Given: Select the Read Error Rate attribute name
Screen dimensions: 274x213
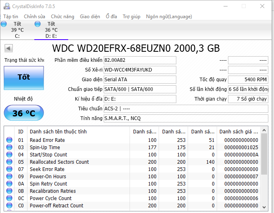Looking at the screenshot, I should [x=47, y=140].
